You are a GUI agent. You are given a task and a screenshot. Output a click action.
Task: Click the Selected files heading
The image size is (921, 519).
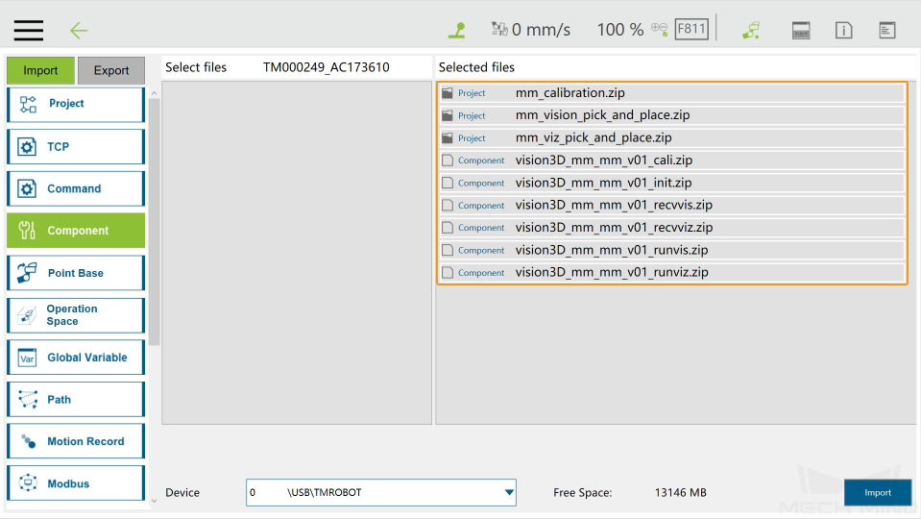pos(476,67)
